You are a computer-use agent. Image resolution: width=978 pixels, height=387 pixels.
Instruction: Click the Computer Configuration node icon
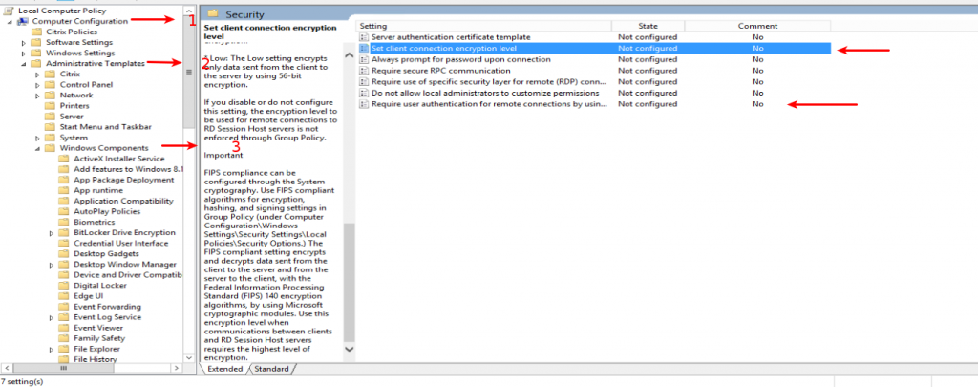[x=23, y=21]
